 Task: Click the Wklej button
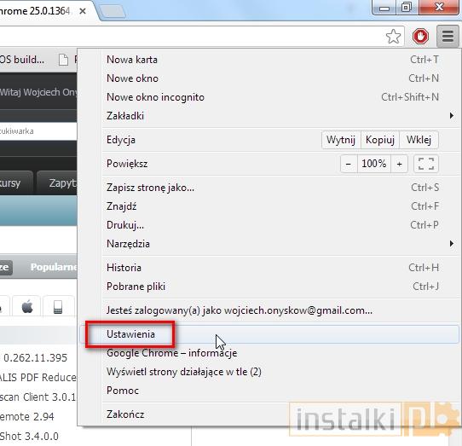point(419,140)
